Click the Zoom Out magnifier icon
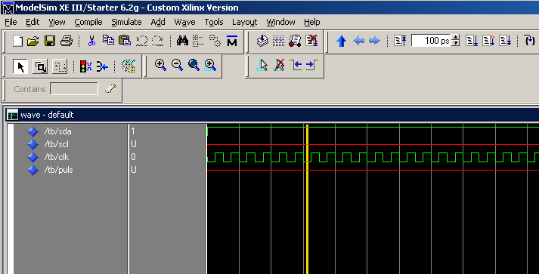Viewport: 539px width, 274px height. (x=177, y=65)
